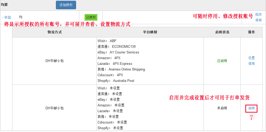Click 停用 below 设置 in enabled row
The image size is (266, 132).
point(251,64)
